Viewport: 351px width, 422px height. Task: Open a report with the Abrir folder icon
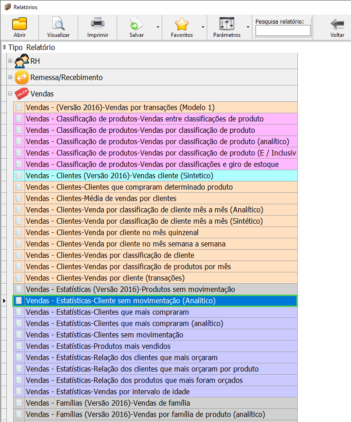[x=20, y=24]
